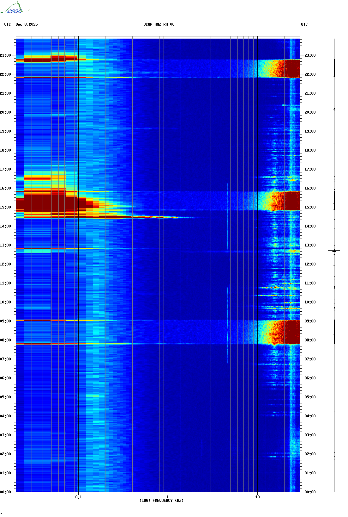
Task: Click right-axis time label "19:00"
Action: point(310,131)
